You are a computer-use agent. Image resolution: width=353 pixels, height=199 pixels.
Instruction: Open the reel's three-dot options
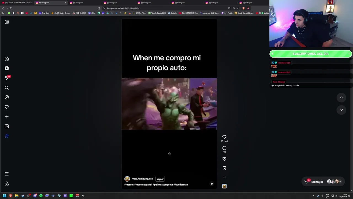click(224, 177)
